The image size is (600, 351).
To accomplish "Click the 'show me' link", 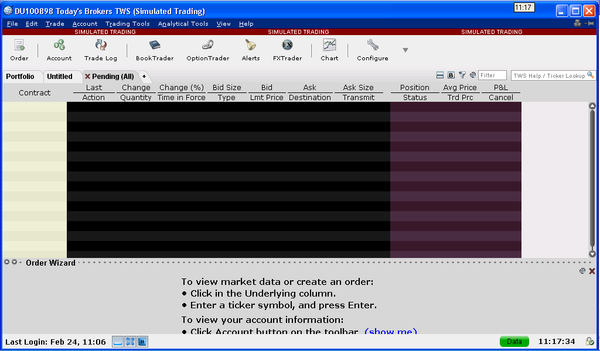I will (x=391, y=331).
